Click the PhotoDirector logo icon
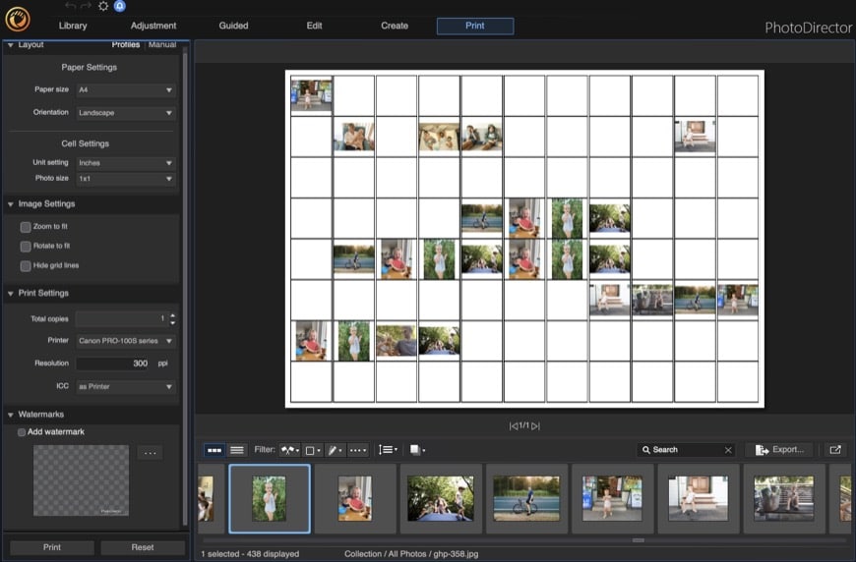This screenshot has width=856, height=562. (18, 19)
